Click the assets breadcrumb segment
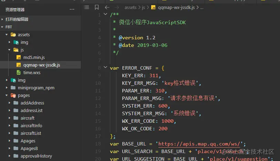Image resolution: width=280 pixels, height=161 pixels. 131,8
